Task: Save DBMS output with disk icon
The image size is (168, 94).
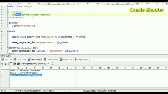Action: coord(15,64)
